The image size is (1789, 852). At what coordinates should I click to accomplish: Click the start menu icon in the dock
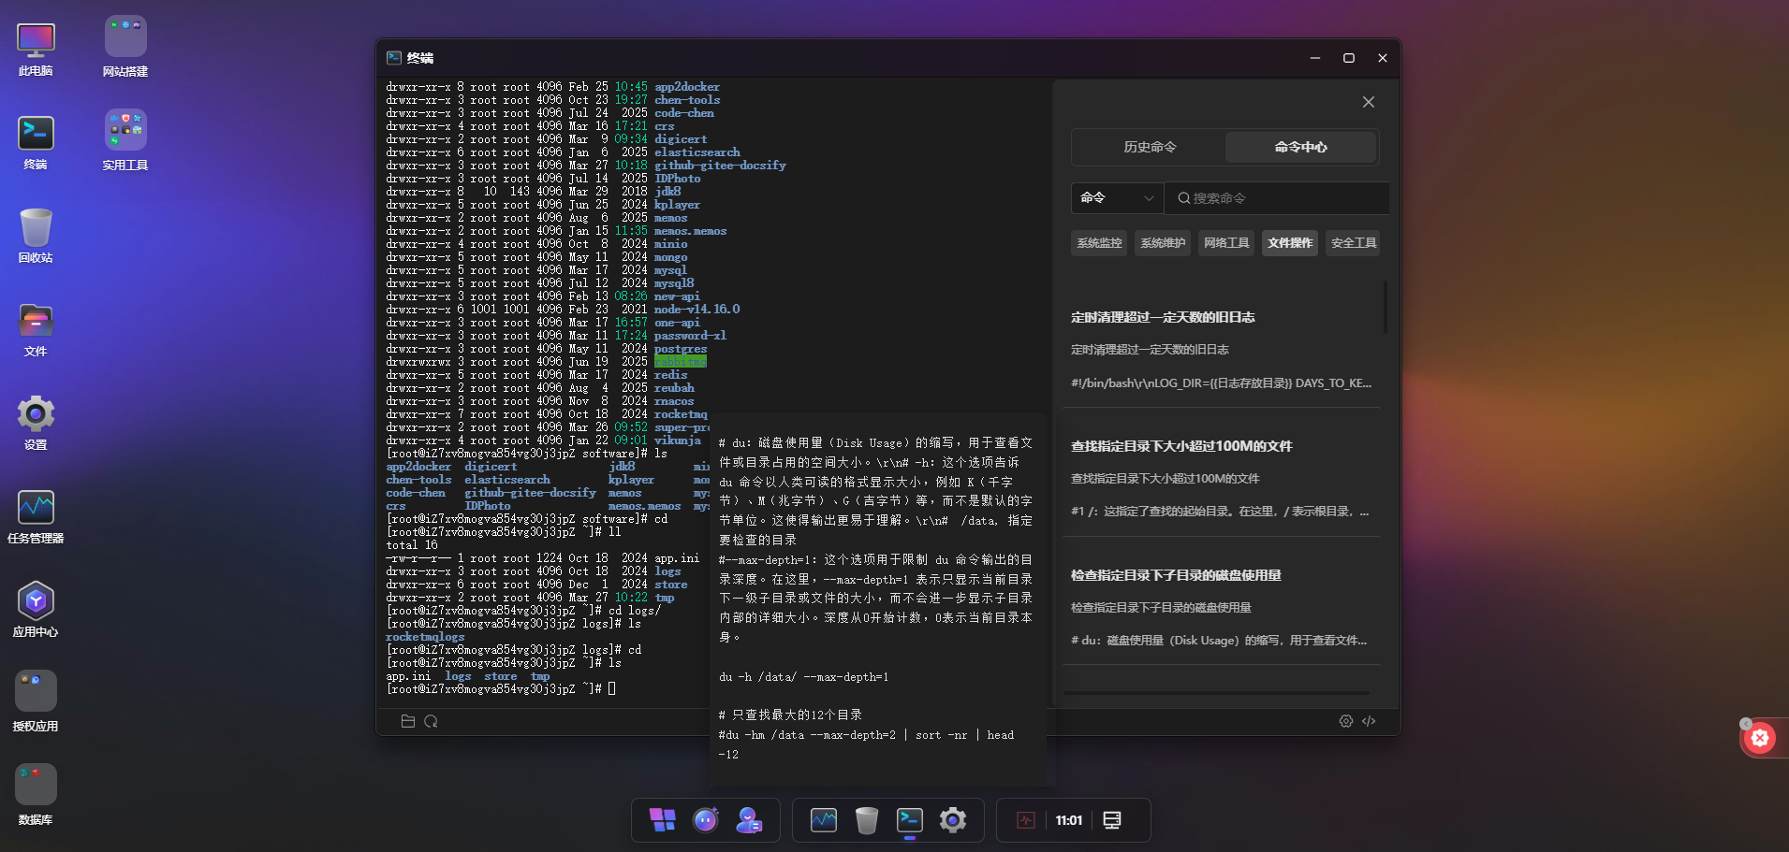tap(662, 820)
